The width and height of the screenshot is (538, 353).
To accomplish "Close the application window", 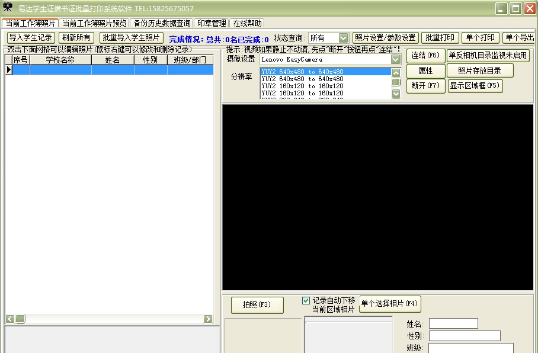I will (x=530, y=8).
